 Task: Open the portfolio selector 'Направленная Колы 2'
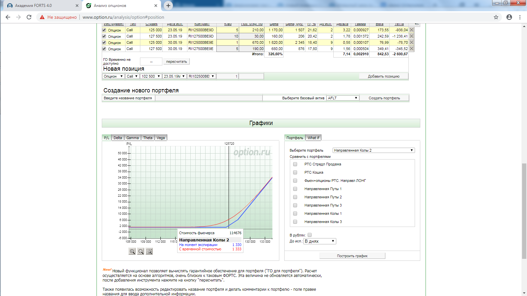coord(374,150)
